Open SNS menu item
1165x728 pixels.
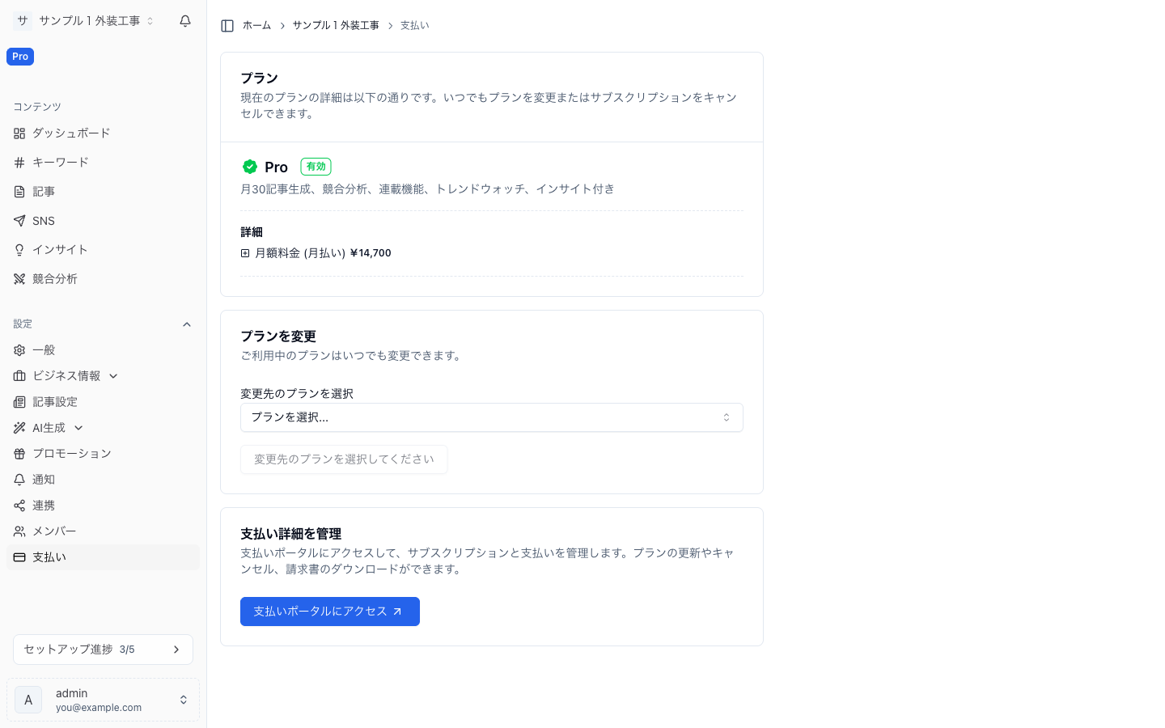pyautogui.click(x=103, y=221)
